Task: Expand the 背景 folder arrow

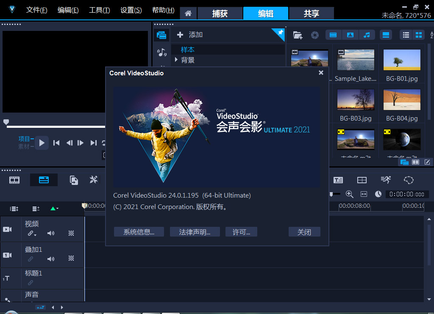Action: coord(176,59)
